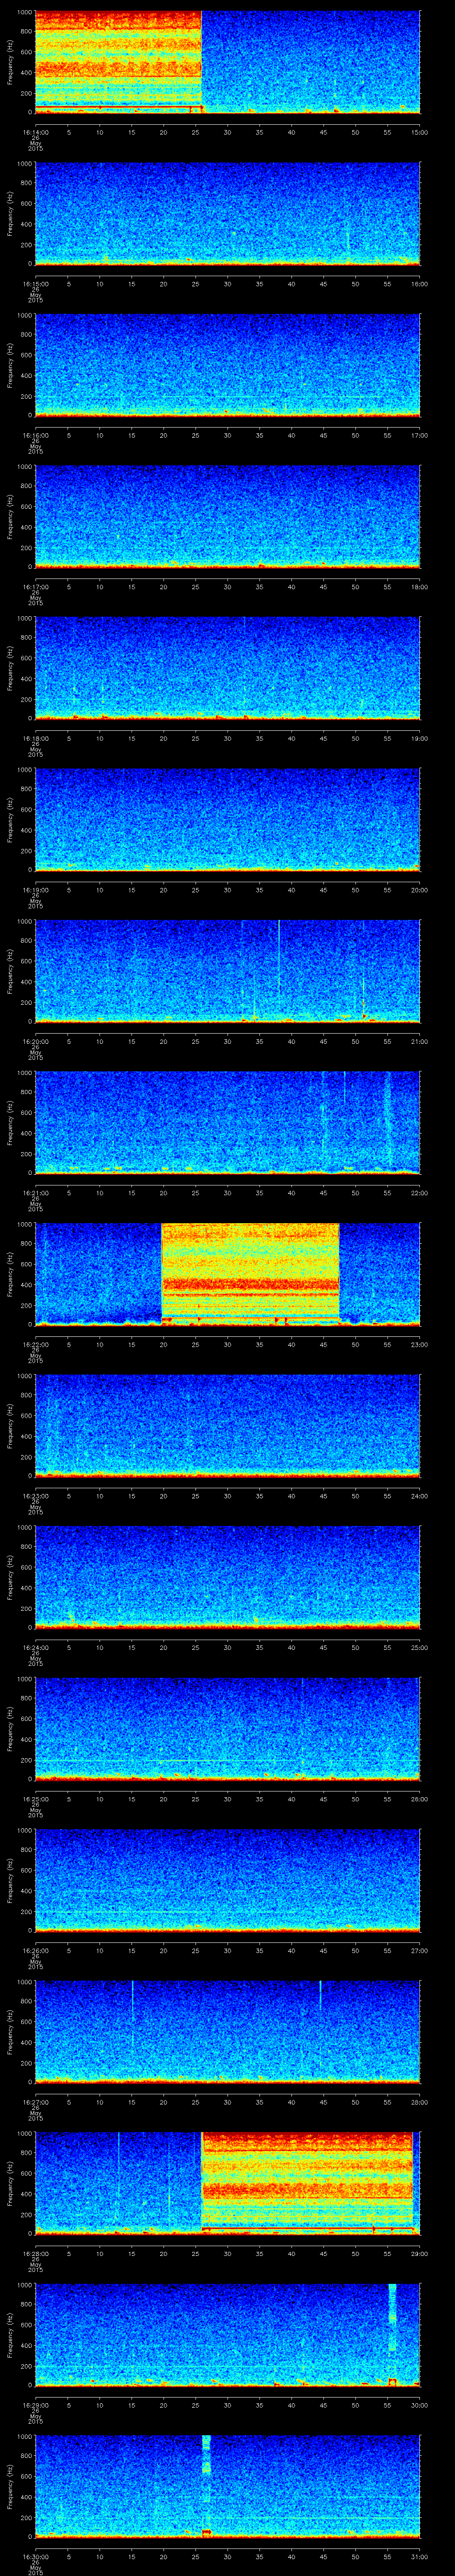Click the spectrogram panel starting at 16:14:00
The height and width of the screenshot is (2576, 455).
pos(227,62)
